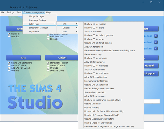Run Update Skintones fix
The width and height of the screenshot is (164, 129).
click(x=111, y=104)
